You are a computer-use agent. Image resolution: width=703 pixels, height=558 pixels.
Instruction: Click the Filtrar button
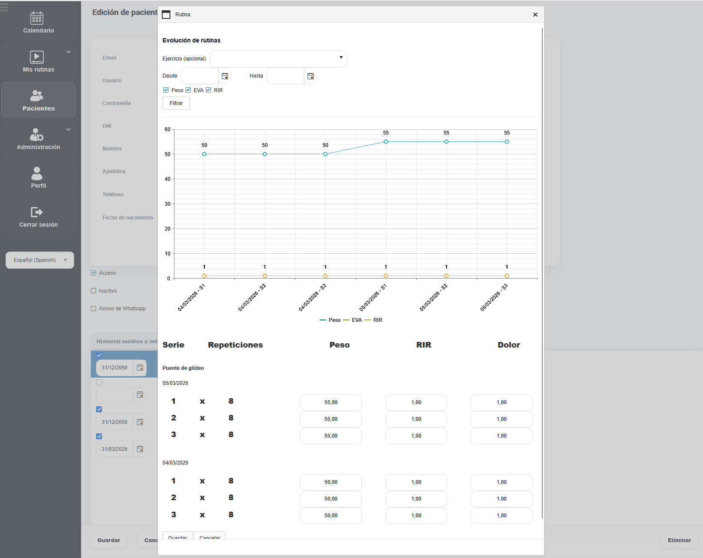pos(176,103)
